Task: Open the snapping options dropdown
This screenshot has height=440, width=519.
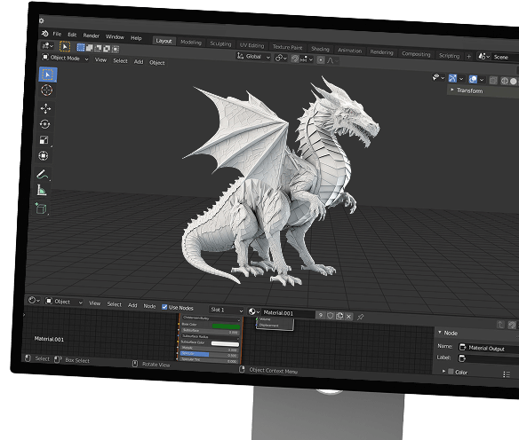Action: pyautogui.click(x=307, y=59)
